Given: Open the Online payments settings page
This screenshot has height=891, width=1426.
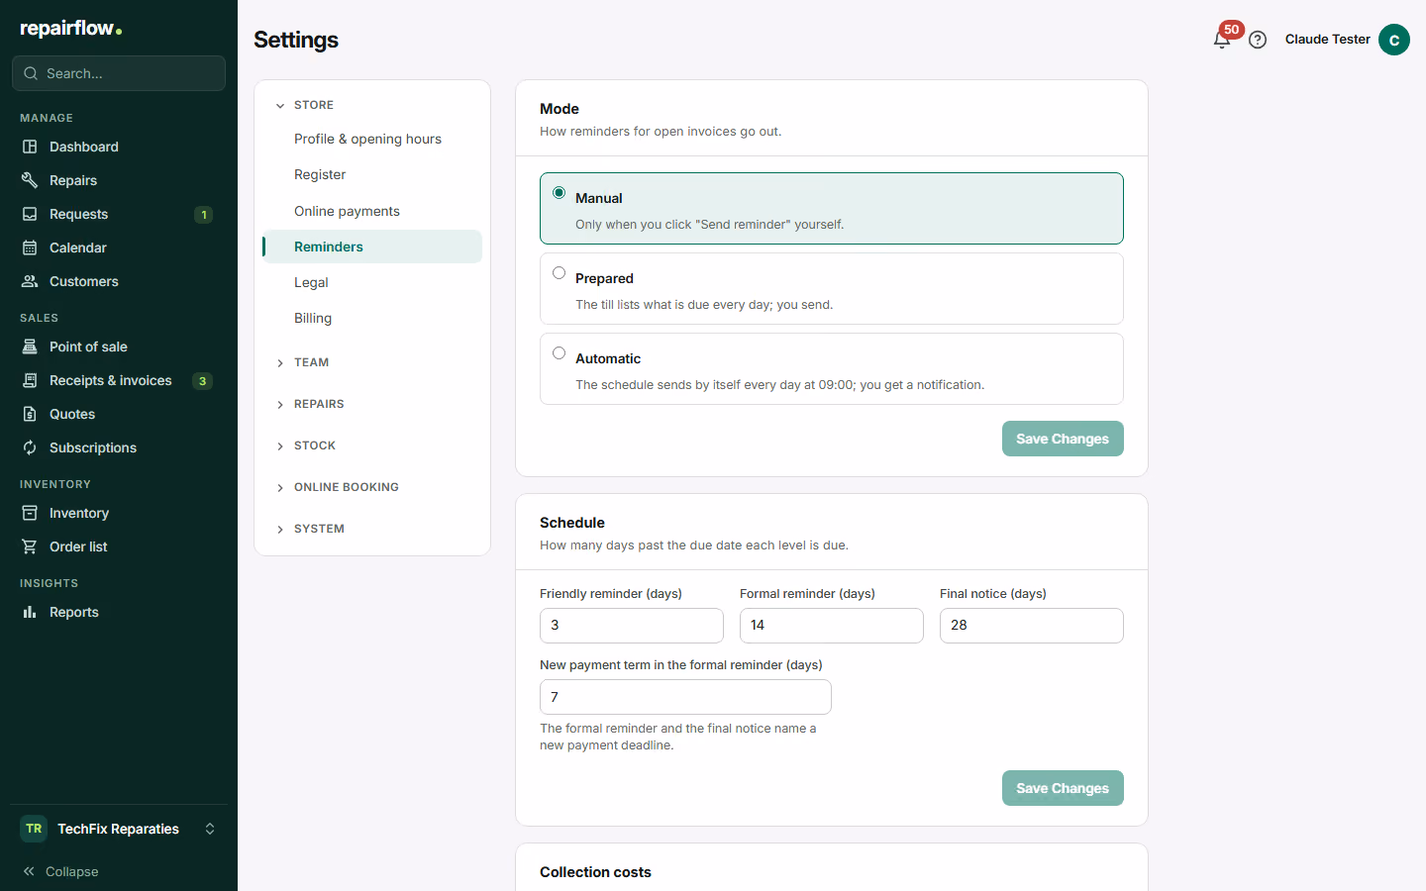Looking at the screenshot, I should 372,211.
